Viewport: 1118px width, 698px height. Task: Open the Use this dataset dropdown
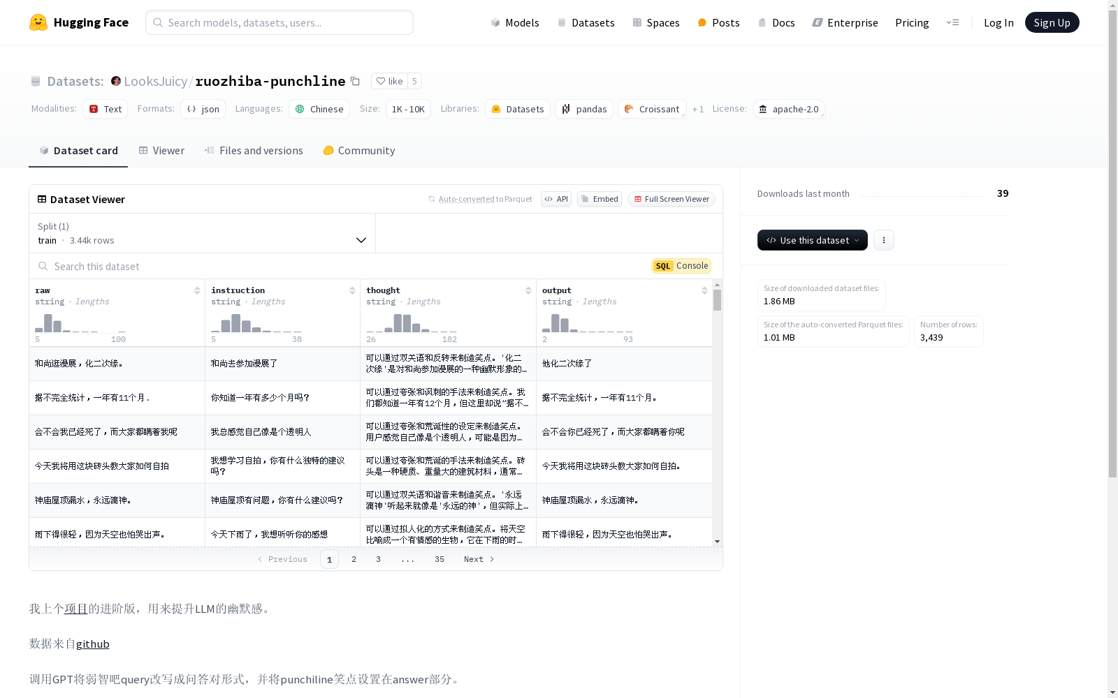813,240
